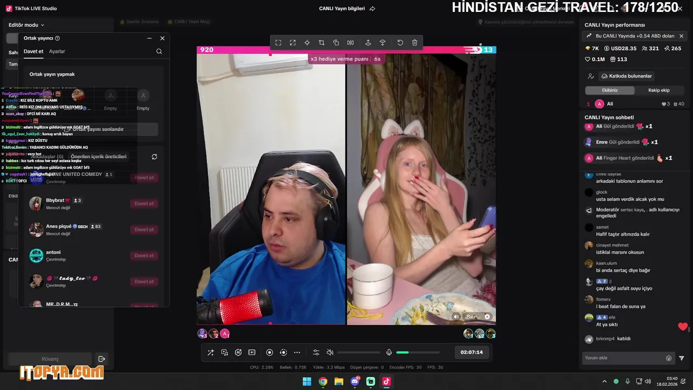Click the rotate/undo icon in scene toolbar
This screenshot has height=390, width=693.
coord(400,43)
